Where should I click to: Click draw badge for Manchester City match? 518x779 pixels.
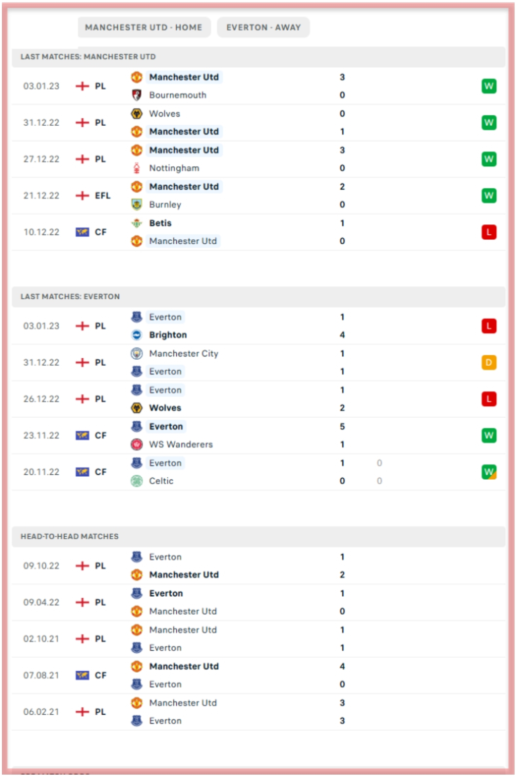[x=489, y=363]
